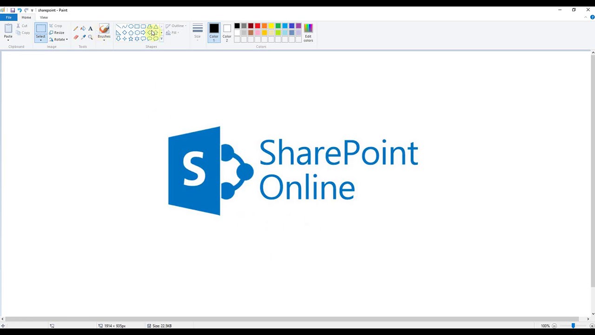
Task: Choose the Triangle shape
Action: coord(156,26)
